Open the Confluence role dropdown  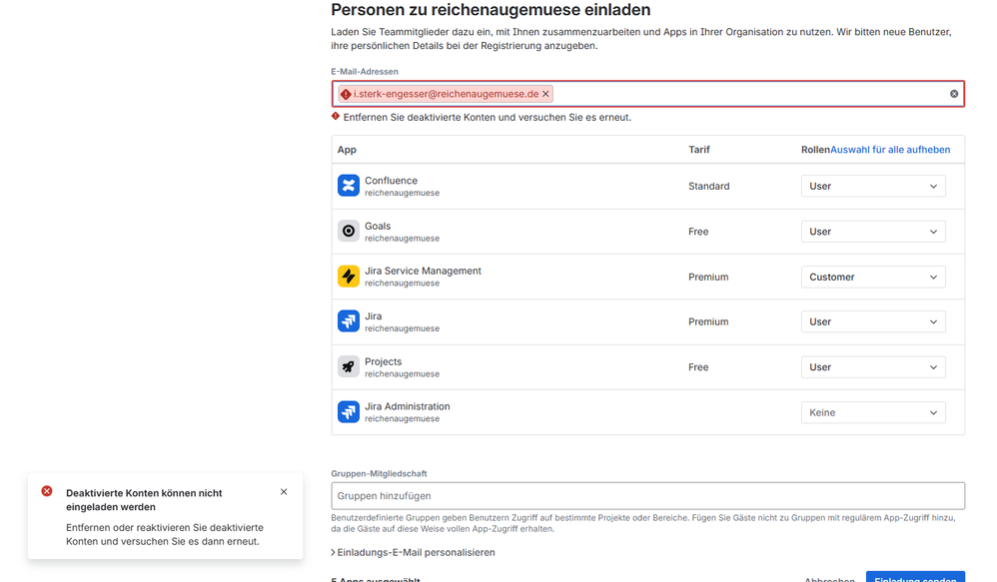click(873, 186)
